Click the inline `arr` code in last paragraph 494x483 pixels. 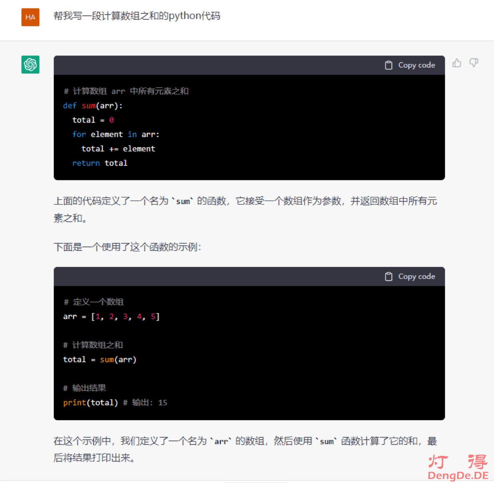point(221,441)
